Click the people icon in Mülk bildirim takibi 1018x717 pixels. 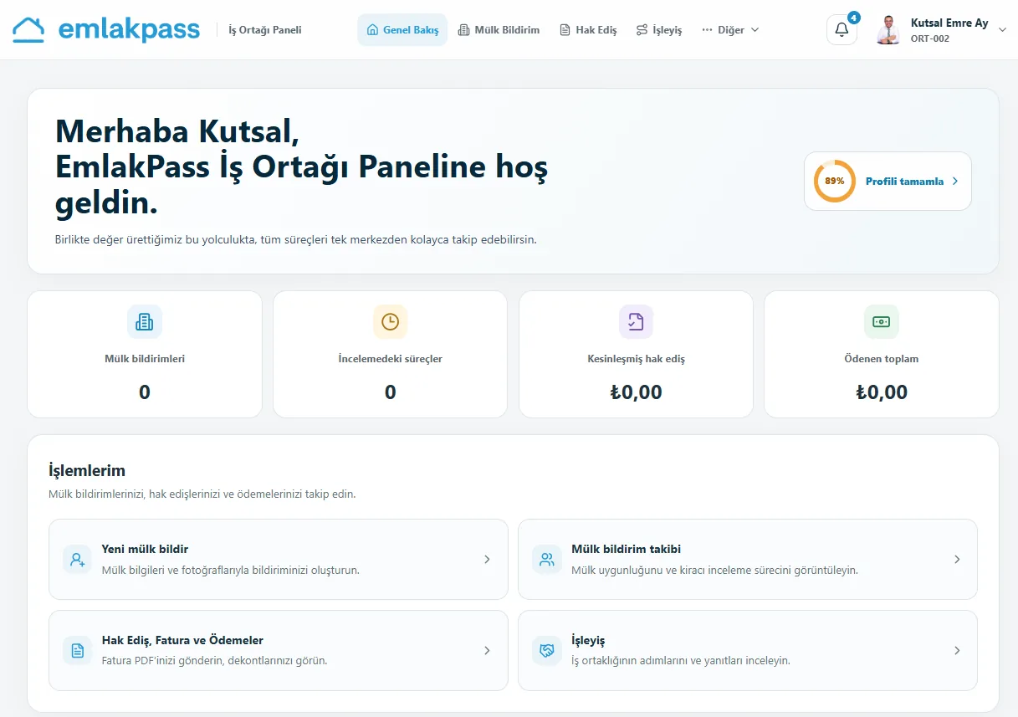pos(547,560)
